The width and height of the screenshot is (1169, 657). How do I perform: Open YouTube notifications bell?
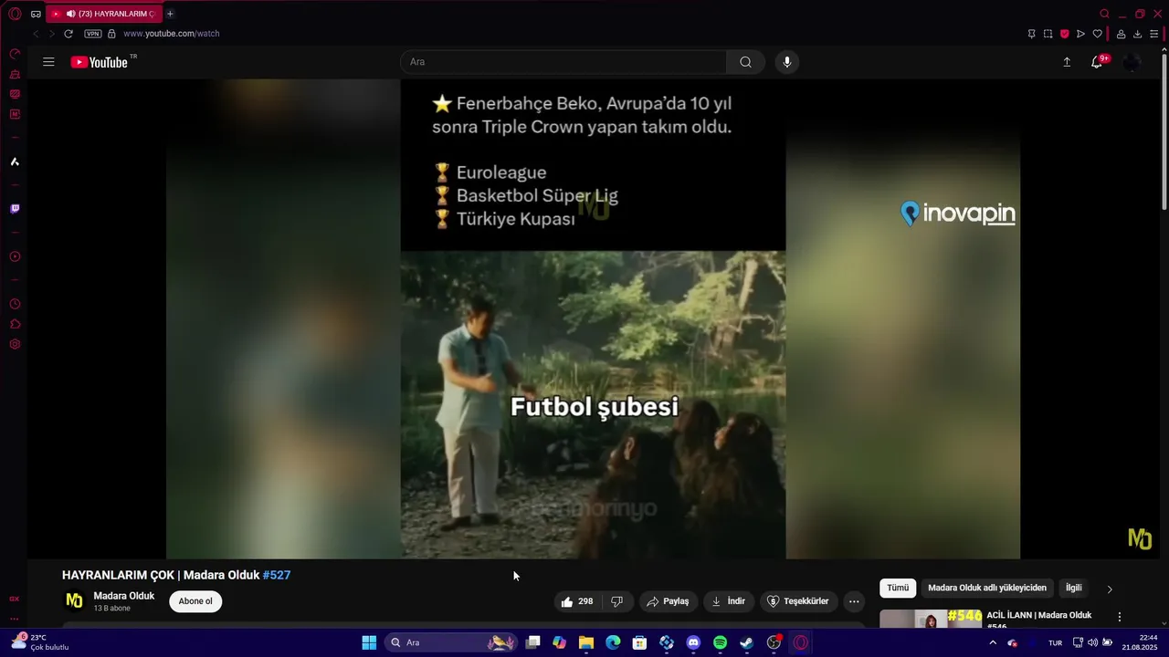(1097, 62)
